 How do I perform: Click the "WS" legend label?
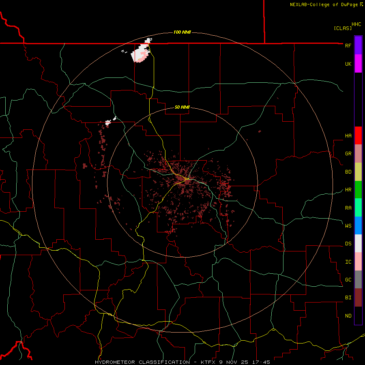[348, 225]
